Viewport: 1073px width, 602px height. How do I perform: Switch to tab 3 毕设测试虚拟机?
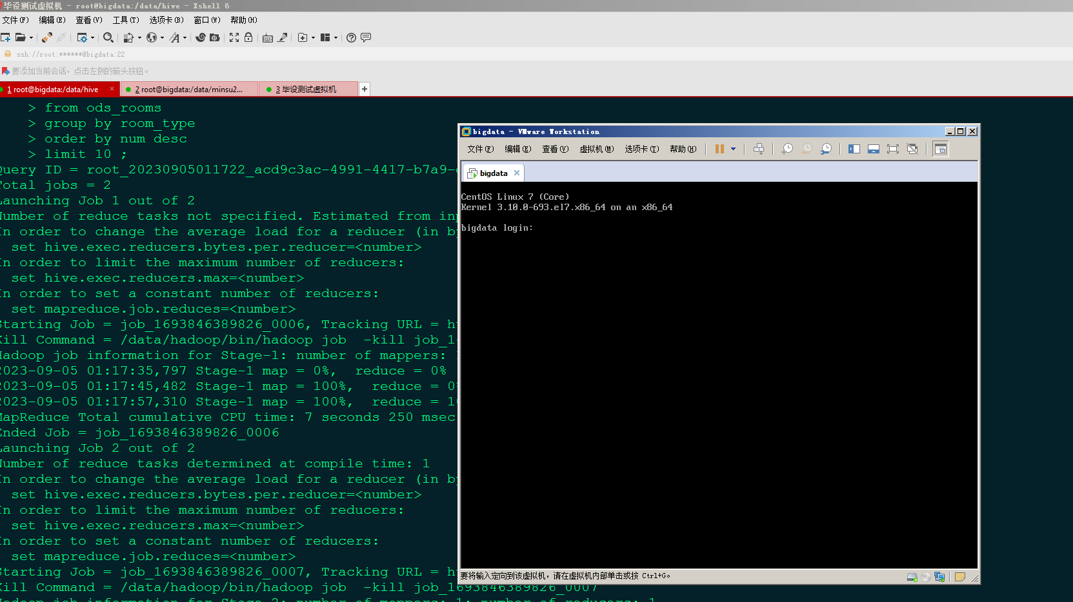coord(309,90)
